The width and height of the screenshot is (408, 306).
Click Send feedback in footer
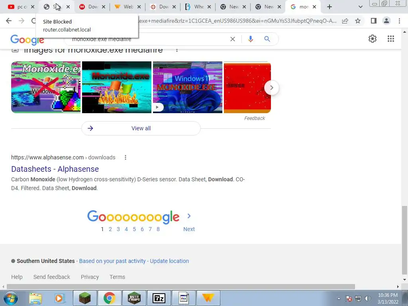(x=52, y=277)
